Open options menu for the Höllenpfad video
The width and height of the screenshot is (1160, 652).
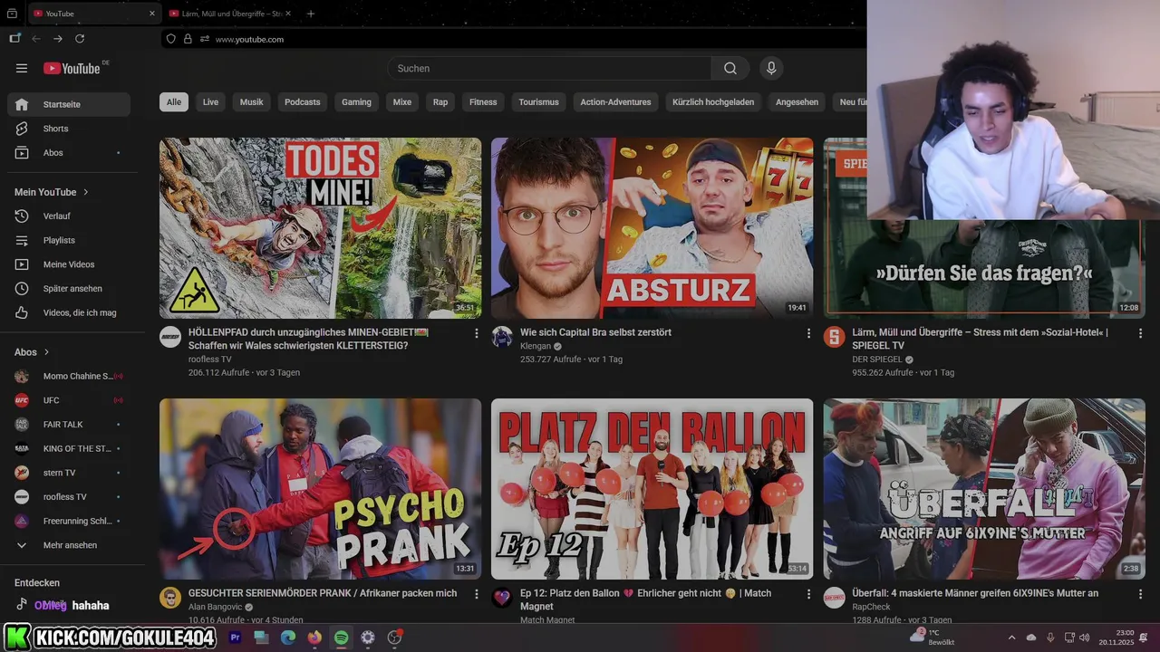477,333
